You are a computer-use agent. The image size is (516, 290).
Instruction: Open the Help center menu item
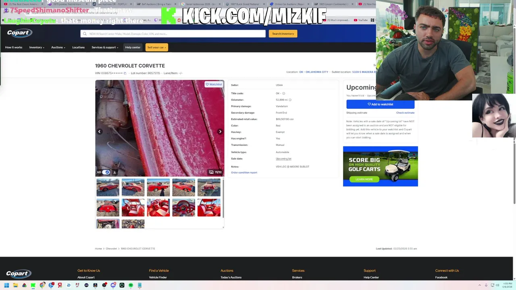pos(133,48)
